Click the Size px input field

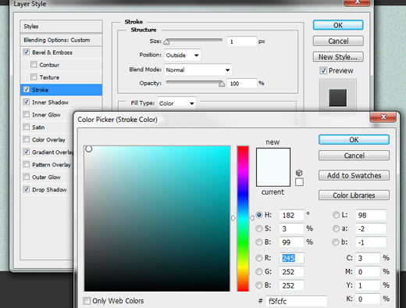(242, 41)
